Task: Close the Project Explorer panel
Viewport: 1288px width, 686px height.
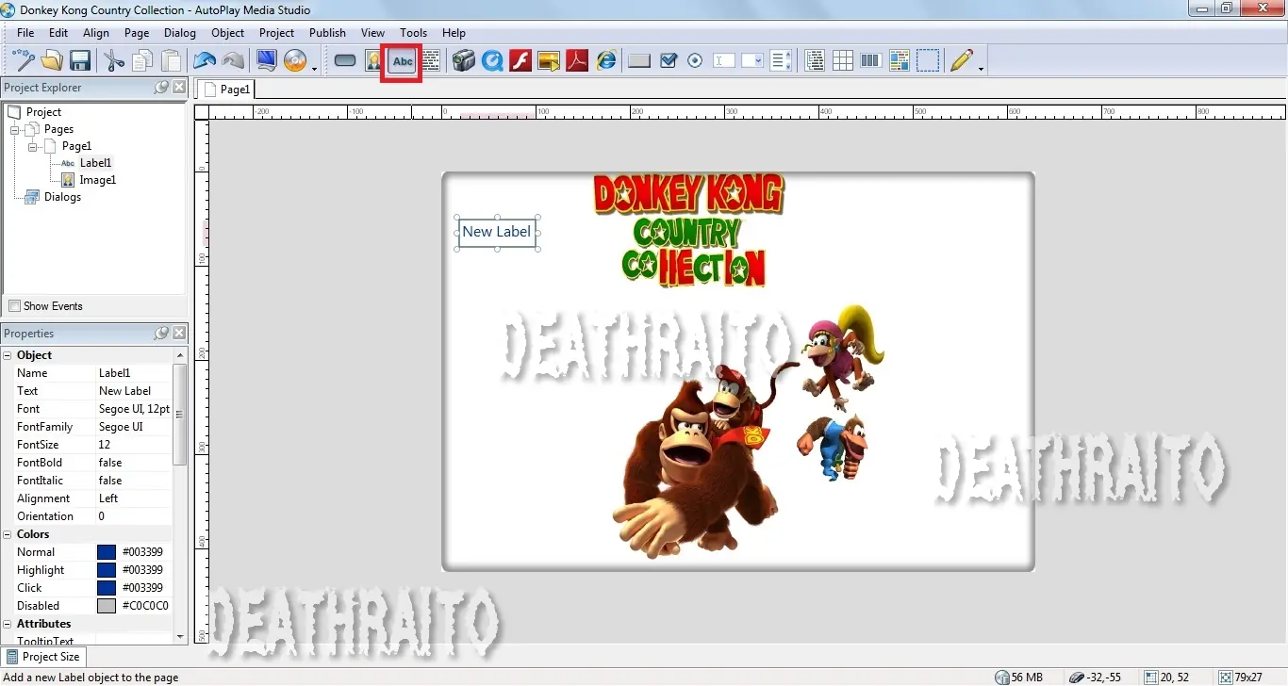Action: point(179,88)
